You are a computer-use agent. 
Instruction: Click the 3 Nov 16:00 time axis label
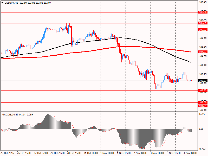point(174,153)
